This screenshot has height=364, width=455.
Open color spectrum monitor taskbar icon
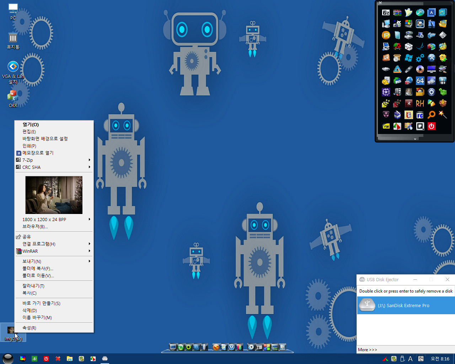(23, 359)
